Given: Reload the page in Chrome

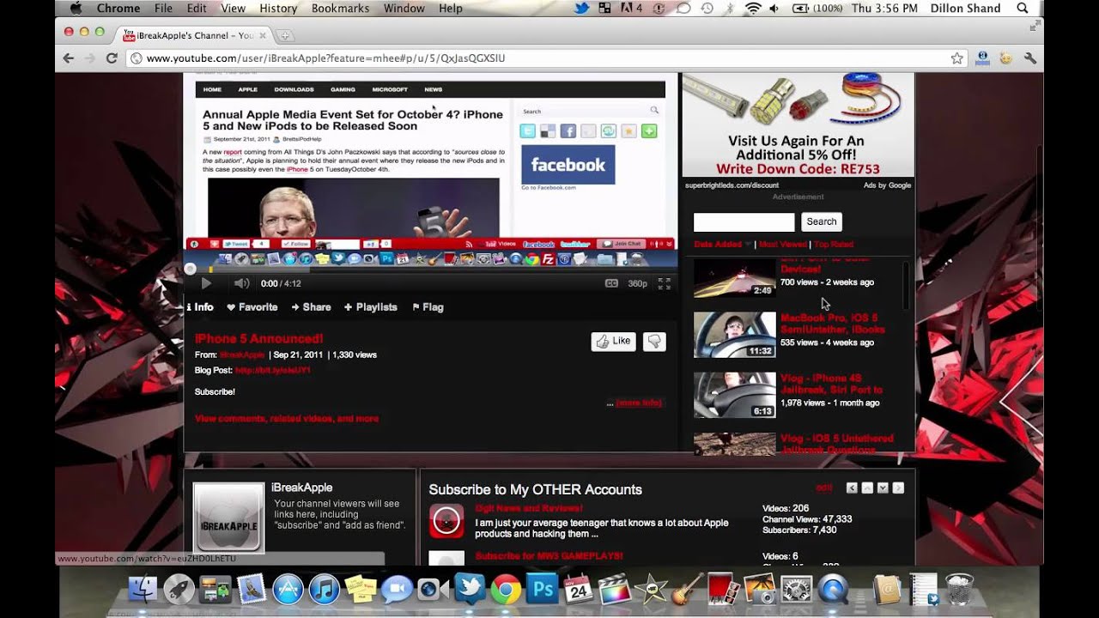Looking at the screenshot, I should pos(112,58).
